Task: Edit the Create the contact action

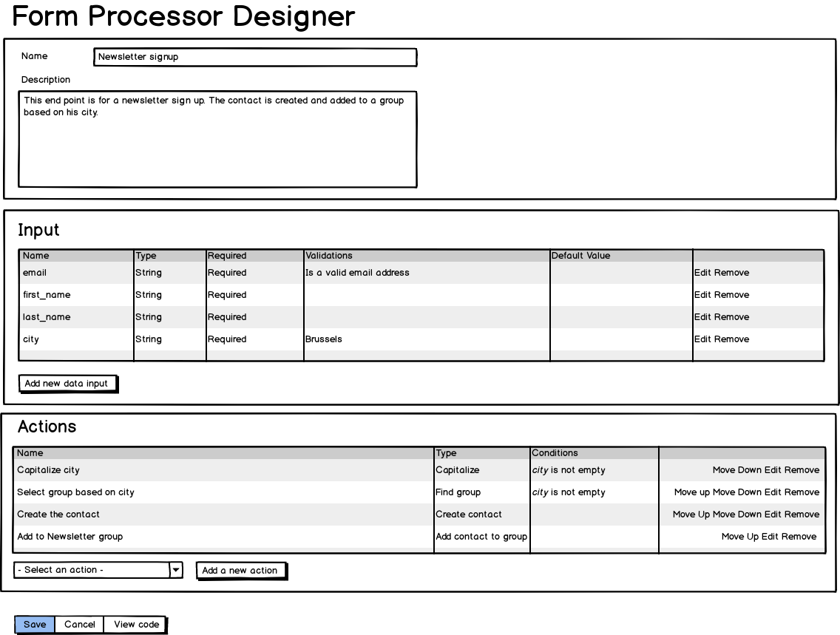Action: pos(773,515)
